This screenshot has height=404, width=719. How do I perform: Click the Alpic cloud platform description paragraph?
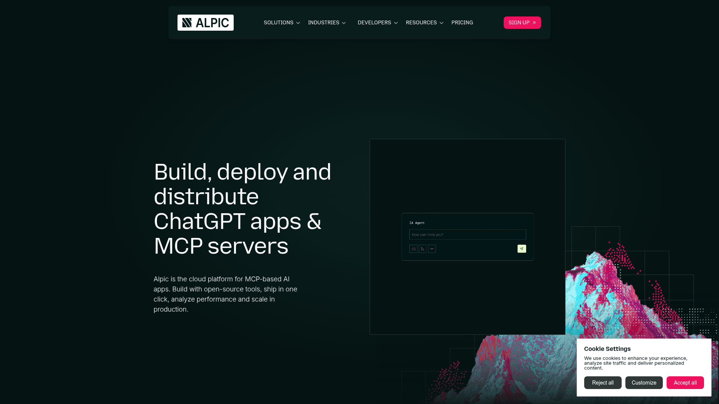(x=225, y=294)
